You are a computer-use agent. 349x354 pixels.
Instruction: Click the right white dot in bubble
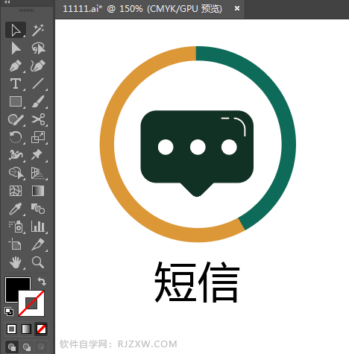click(229, 147)
